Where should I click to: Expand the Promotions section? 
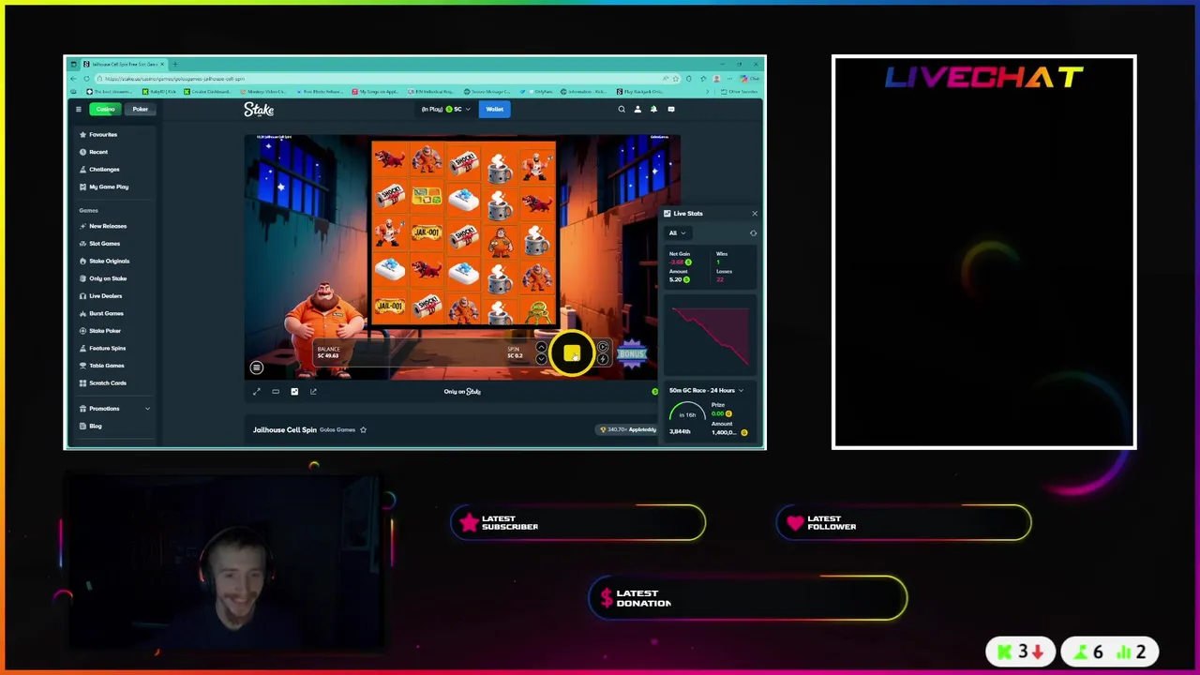point(114,409)
